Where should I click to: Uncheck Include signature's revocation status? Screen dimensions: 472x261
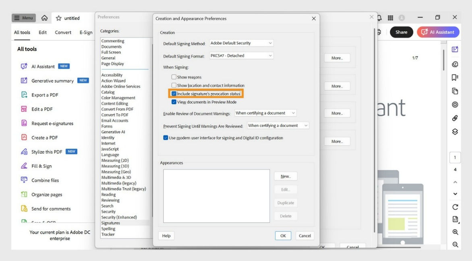(x=174, y=93)
